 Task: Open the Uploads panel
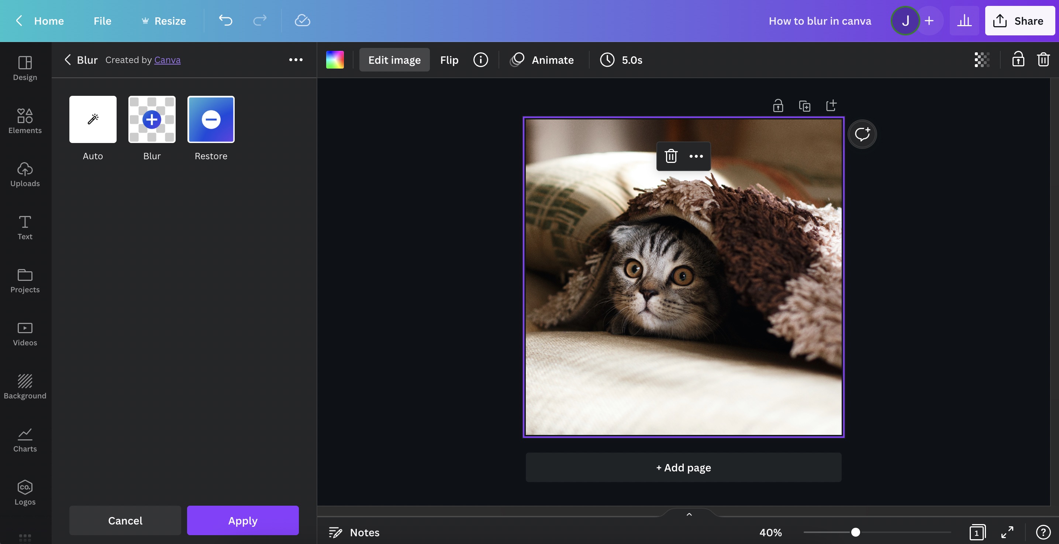point(25,174)
